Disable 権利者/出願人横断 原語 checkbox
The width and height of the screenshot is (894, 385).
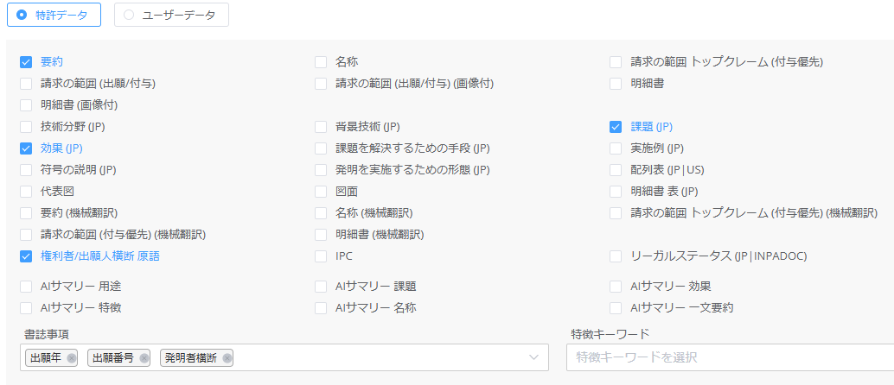(x=26, y=256)
